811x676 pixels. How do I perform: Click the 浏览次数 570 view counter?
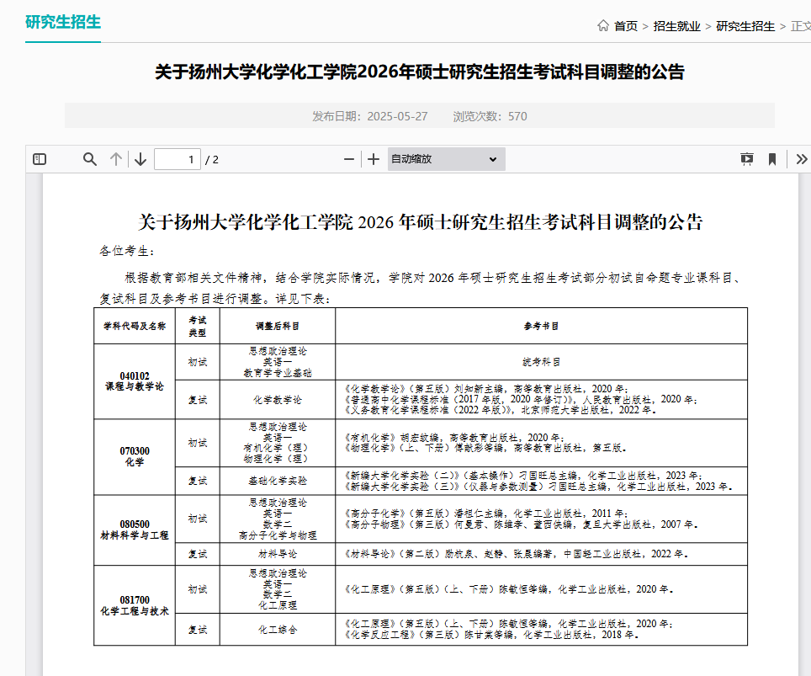tap(490, 116)
